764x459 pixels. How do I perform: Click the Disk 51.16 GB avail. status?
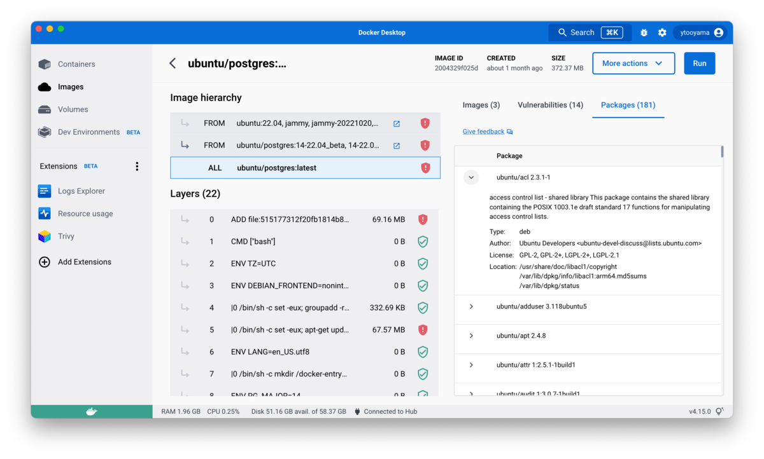tap(299, 411)
